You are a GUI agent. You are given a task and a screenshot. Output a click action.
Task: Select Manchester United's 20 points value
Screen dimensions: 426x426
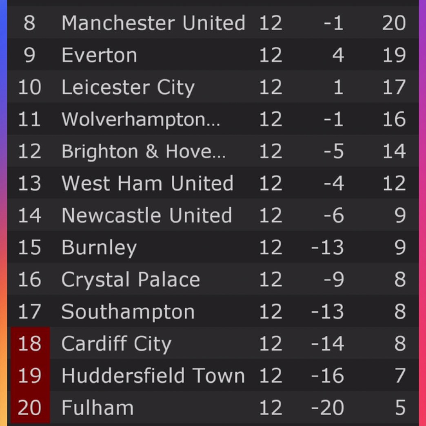[394, 23]
